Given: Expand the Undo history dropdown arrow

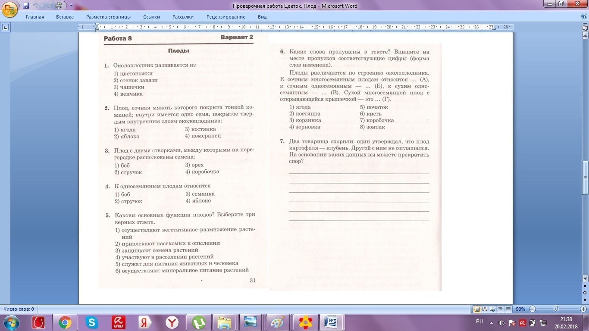Looking at the screenshot, I should [x=41, y=6].
